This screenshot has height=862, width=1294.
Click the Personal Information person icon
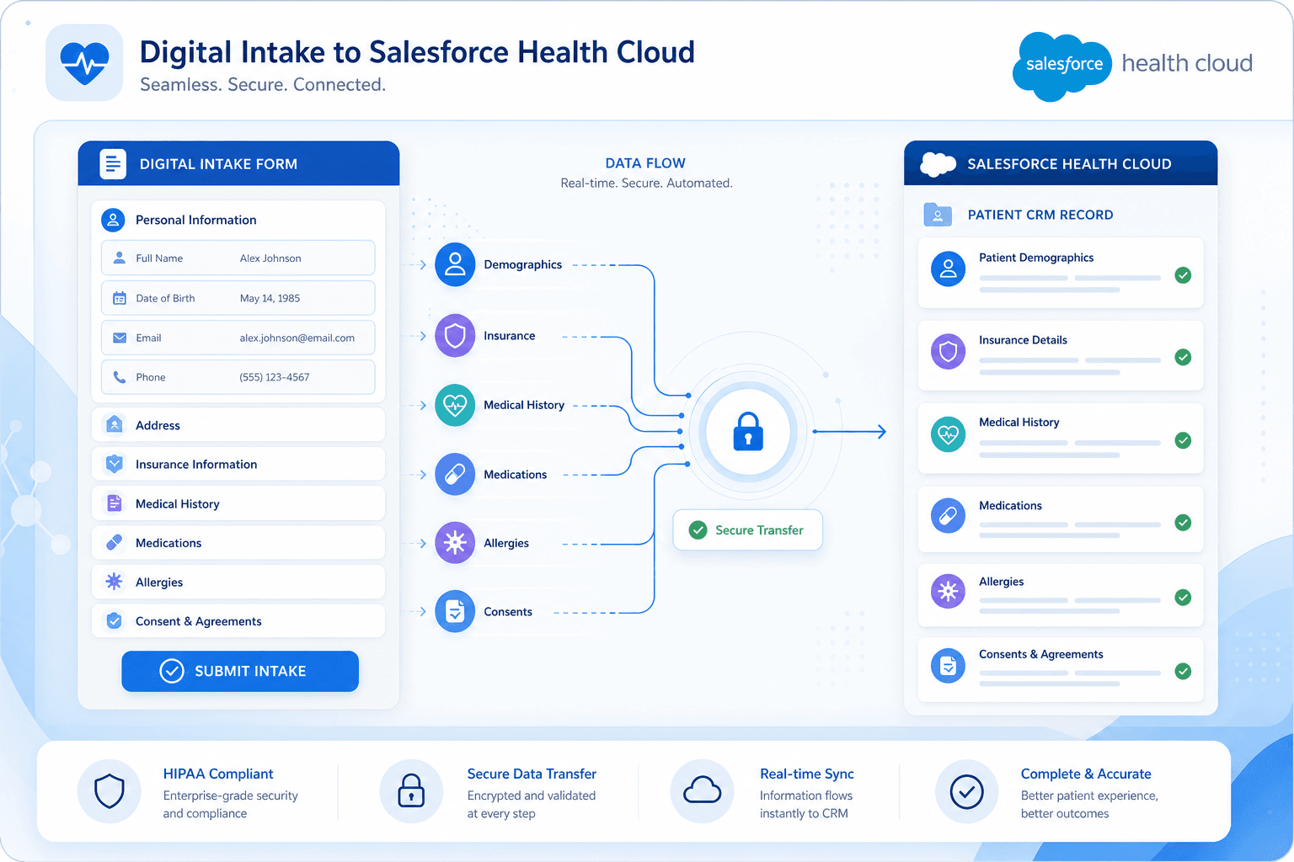[x=113, y=220]
